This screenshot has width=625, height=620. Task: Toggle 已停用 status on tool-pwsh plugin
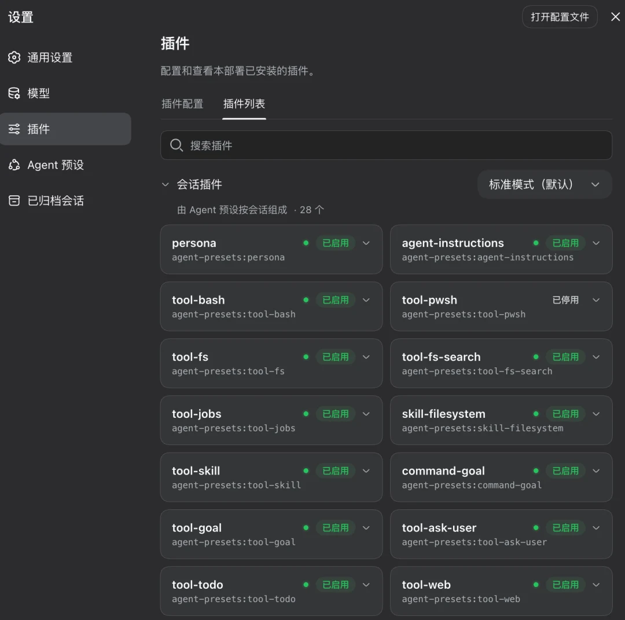click(x=565, y=300)
